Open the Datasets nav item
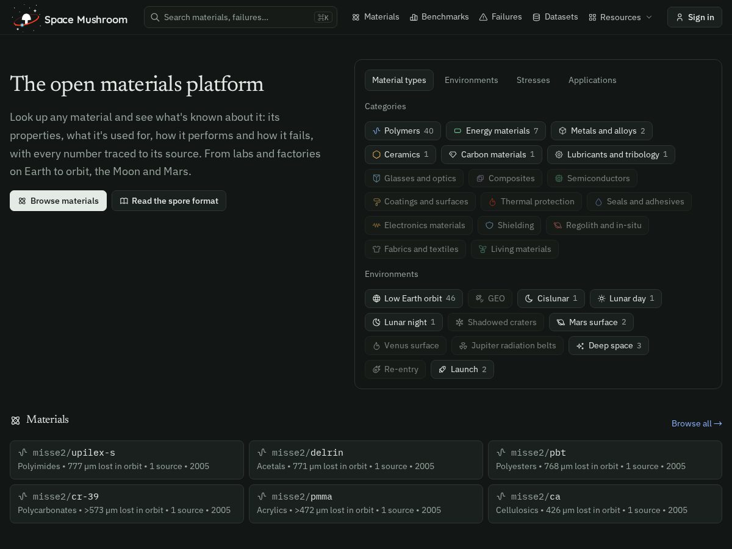The image size is (732, 549). pos(555,17)
